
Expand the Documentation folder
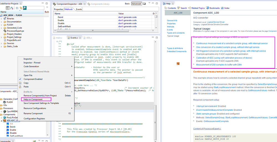[x=2, y=22]
